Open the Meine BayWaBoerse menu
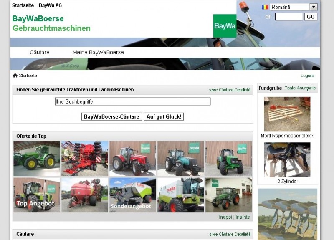The width and height of the screenshot is (334, 240). [x=98, y=52]
